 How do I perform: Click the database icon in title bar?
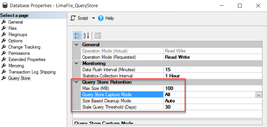pyautogui.click(x=5, y=6)
